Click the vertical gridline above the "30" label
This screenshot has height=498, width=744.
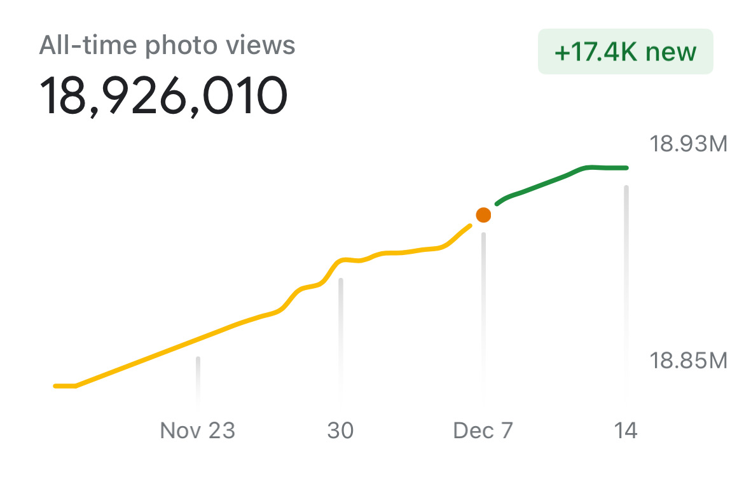point(341,337)
